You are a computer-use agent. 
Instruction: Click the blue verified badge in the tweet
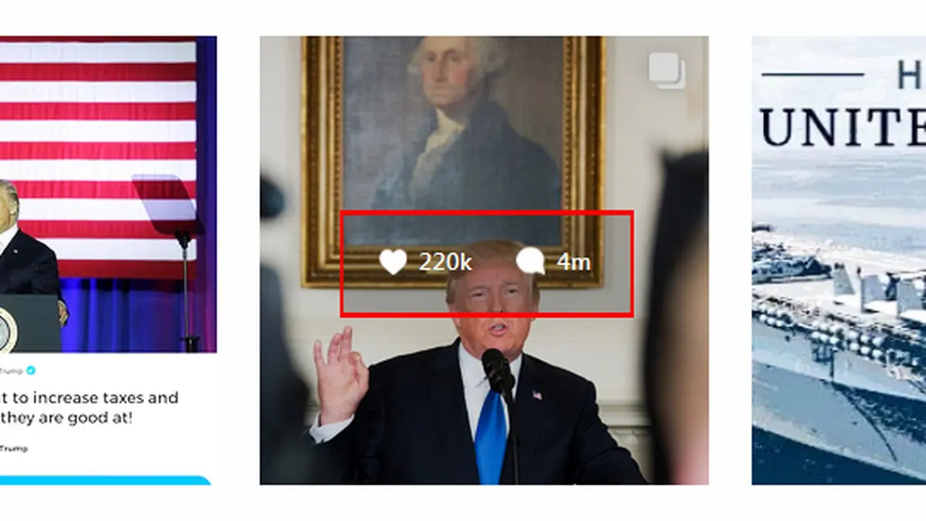click(32, 371)
